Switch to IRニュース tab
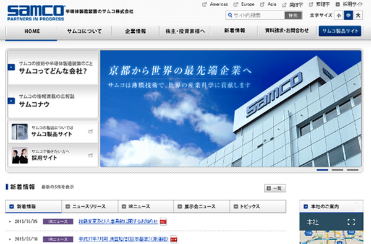This screenshot has height=244, width=371. tap(146, 207)
